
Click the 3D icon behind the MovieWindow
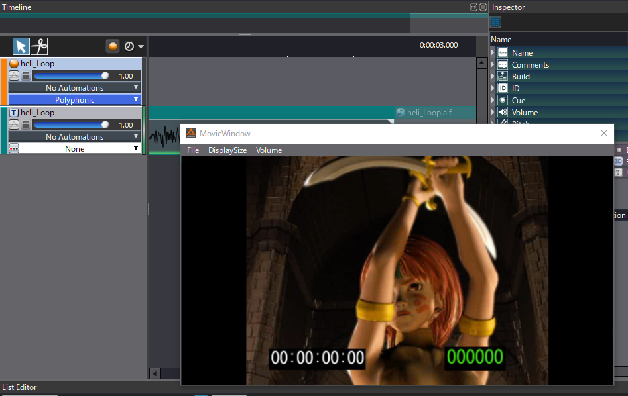point(618,161)
